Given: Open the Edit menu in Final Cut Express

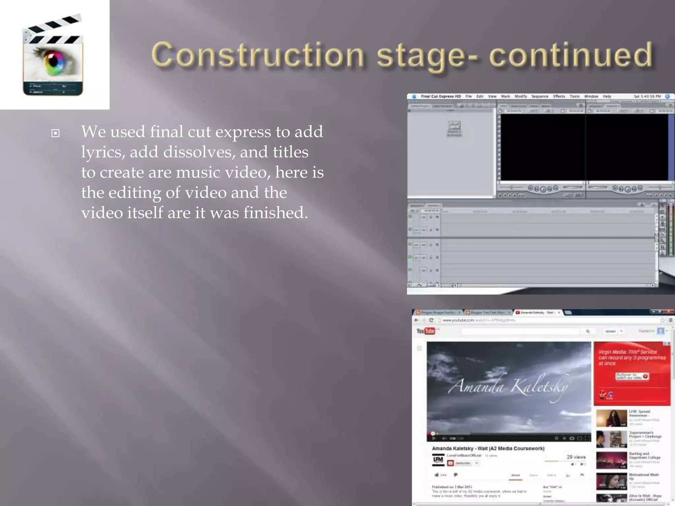Looking at the screenshot, I should pos(480,97).
